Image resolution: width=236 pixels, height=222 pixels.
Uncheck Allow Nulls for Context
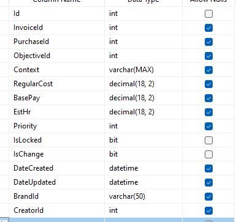tap(208, 70)
